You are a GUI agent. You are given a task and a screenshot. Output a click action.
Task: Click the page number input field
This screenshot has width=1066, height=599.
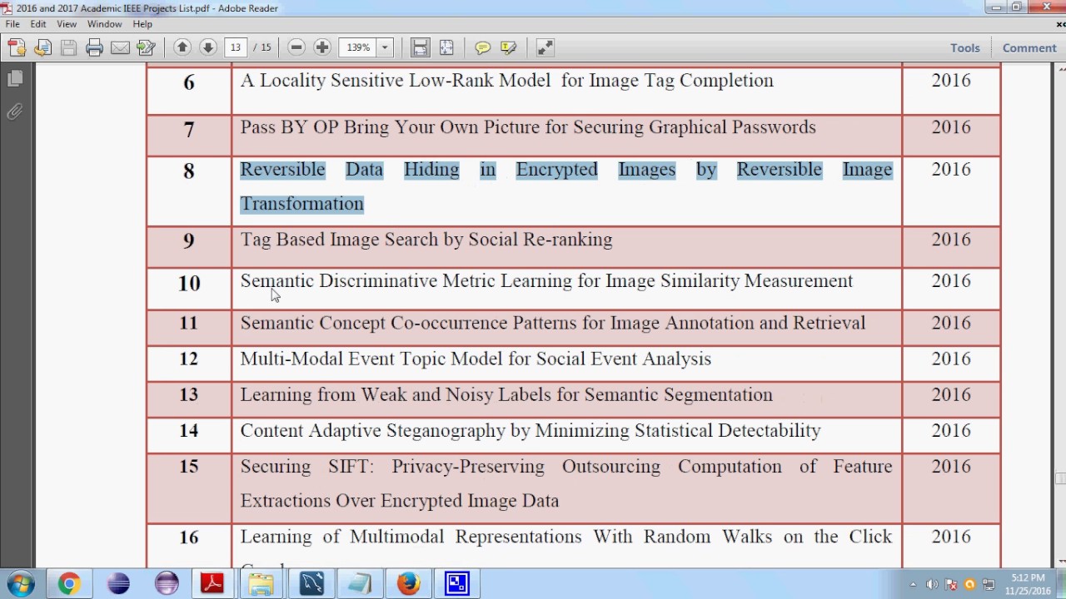[236, 47]
